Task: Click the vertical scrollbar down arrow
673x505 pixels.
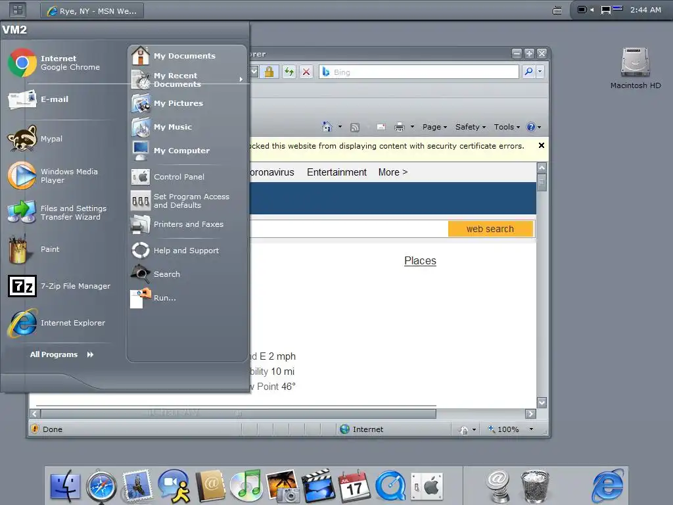Action: [x=542, y=403]
